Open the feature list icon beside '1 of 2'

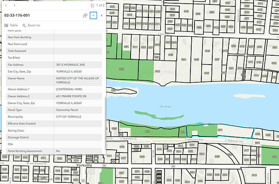pos(93,6)
